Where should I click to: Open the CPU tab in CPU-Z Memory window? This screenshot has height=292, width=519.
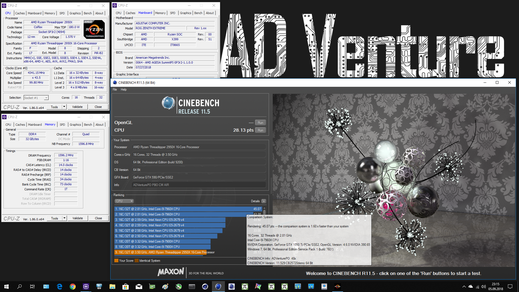pos(8,125)
